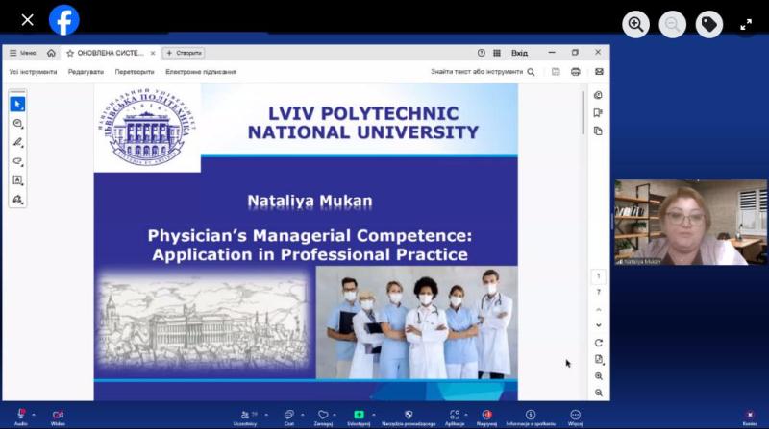The width and height of the screenshot is (769, 429).
Task: Open the Меню hamburger menu
Action: click(22, 53)
